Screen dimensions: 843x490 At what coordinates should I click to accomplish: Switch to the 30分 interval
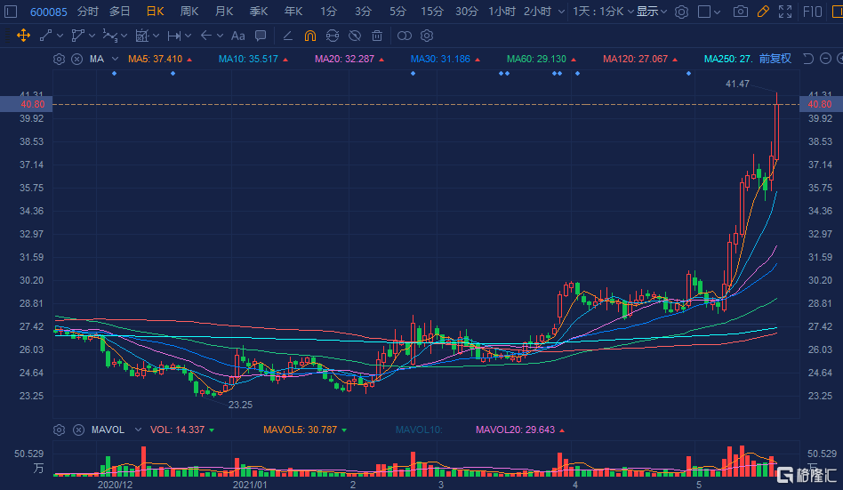click(x=467, y=12)
